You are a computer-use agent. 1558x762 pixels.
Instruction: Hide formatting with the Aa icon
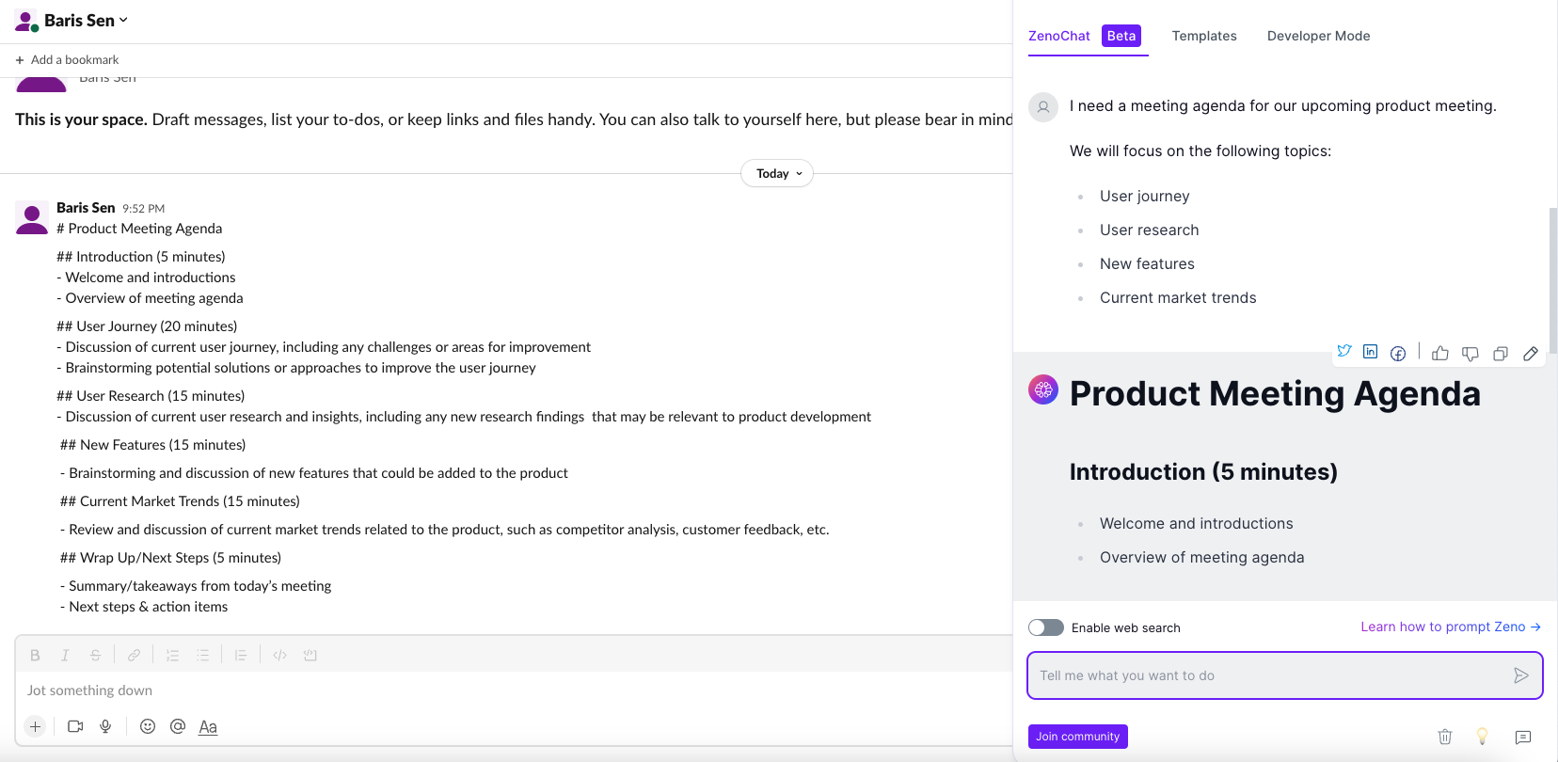pyautogui.click(x=208, y=726)
